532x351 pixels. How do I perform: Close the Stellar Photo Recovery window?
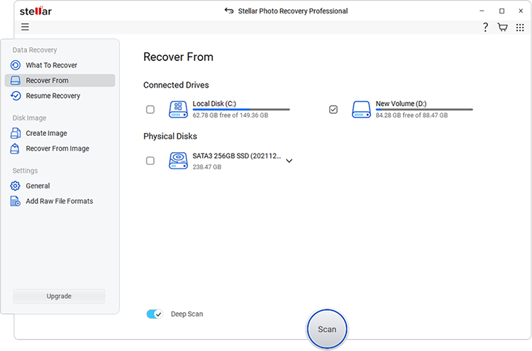(x=521, y=11)
